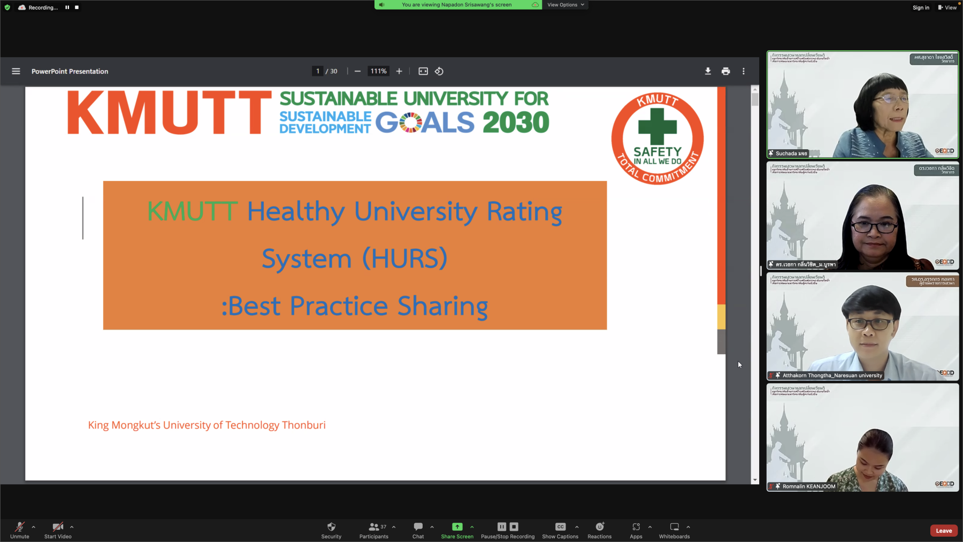Pause the recording from top-left indicator

[x=67, y=7]
